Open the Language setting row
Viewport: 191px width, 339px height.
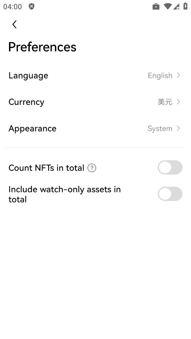coord(95,76)
